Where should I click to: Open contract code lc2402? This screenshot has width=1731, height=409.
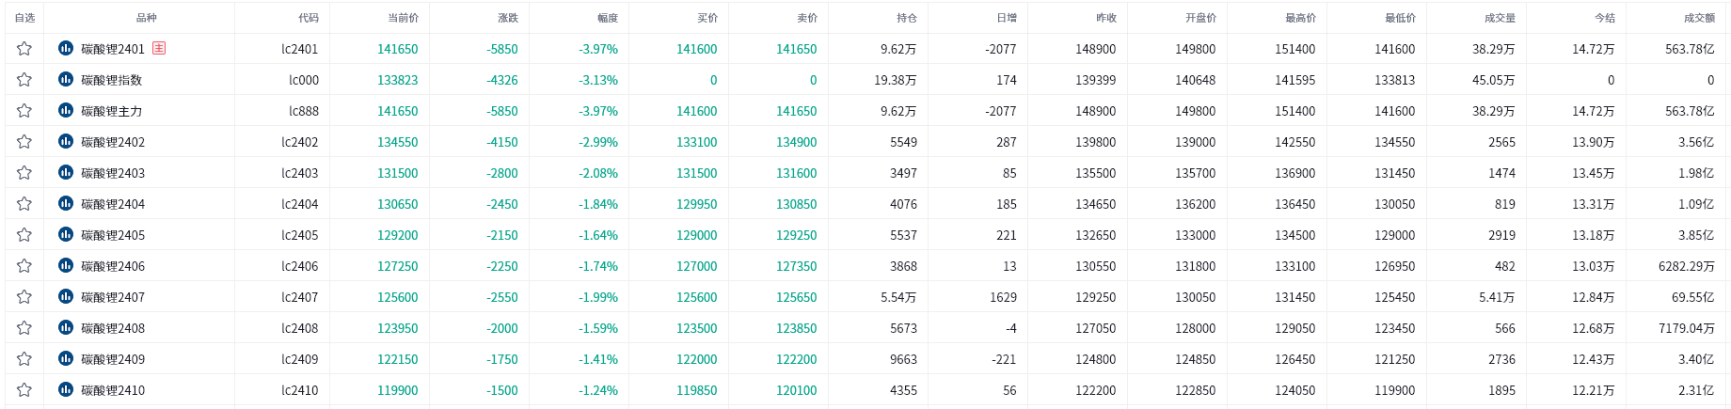coord(300,142)
